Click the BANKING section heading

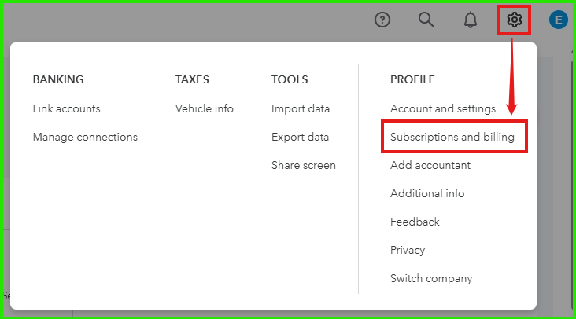click(x=58, y=79)
